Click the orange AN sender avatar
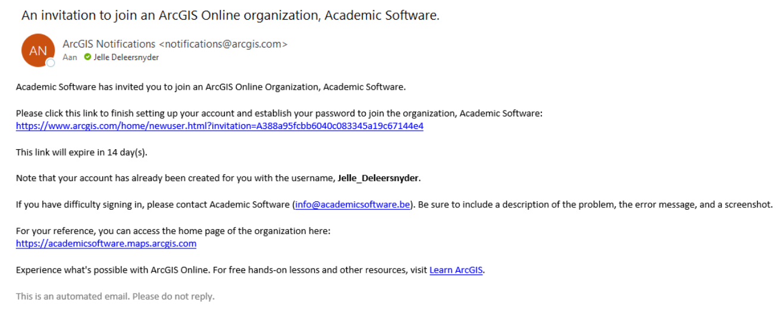This screenshot has height=331, width=781. [x=38, y=51]
